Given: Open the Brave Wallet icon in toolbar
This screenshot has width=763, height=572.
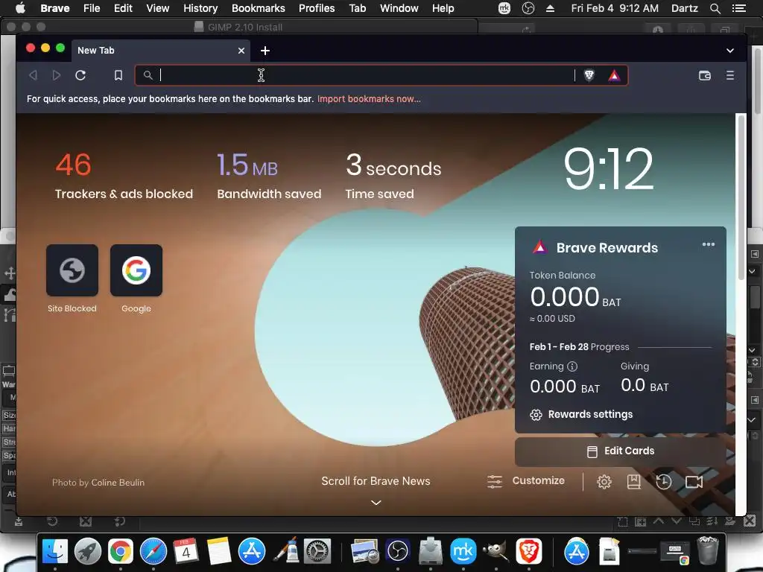Looking at the screenshot, I should [x=705, y=75].
